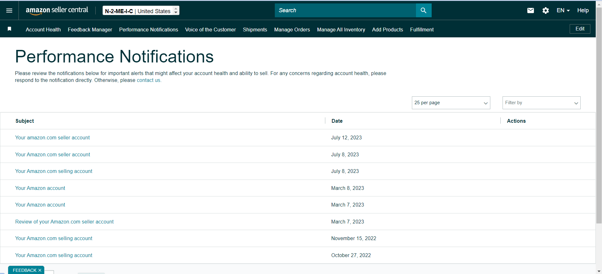Click the Edit button in the nav bar
602x274 pixels.
pyautogui.click(x=580, y=29)
